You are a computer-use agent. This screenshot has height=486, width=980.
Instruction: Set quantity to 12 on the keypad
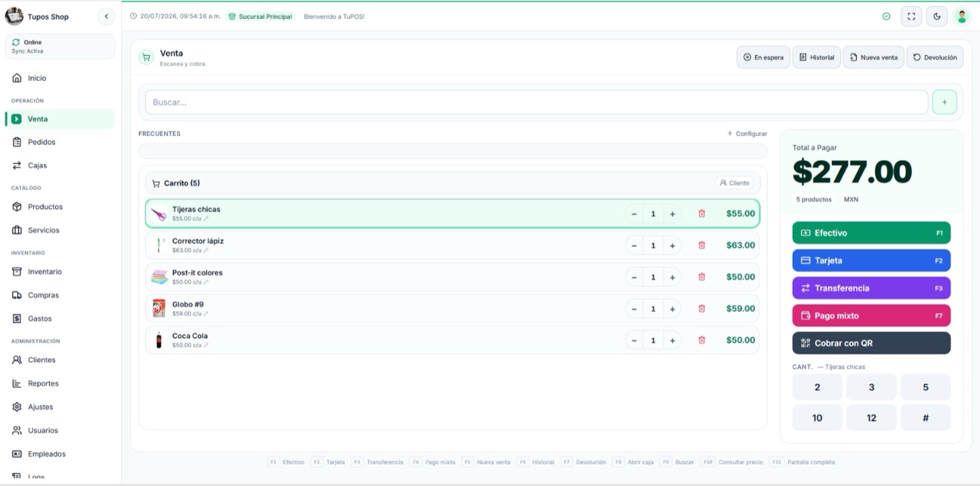tap(871, 418)
